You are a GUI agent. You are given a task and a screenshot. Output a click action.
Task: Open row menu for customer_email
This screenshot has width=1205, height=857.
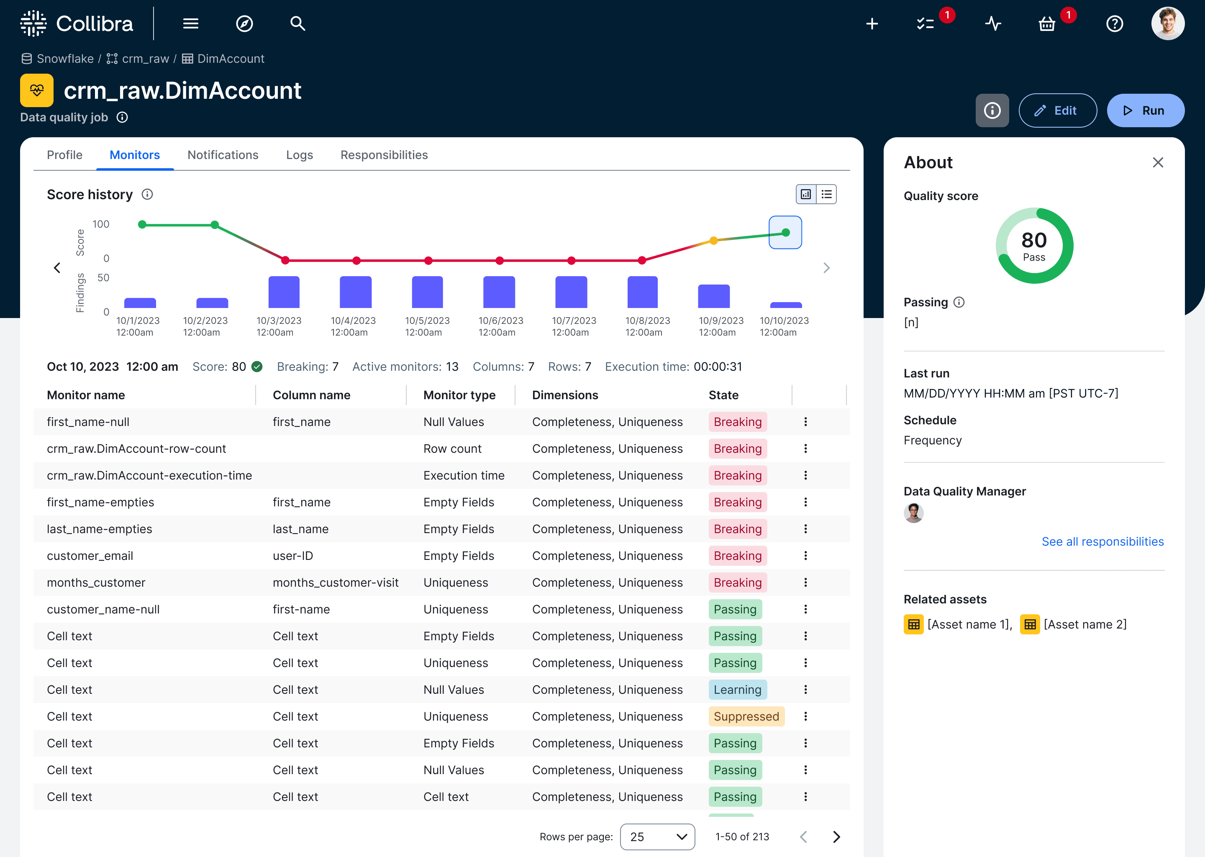click(x=805, y=556)
